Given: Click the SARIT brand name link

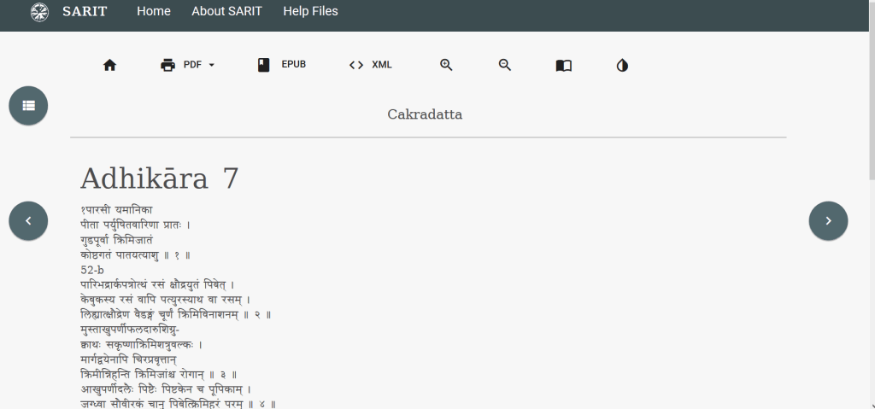Looking at the screenshot, I should tap(85, 11).
